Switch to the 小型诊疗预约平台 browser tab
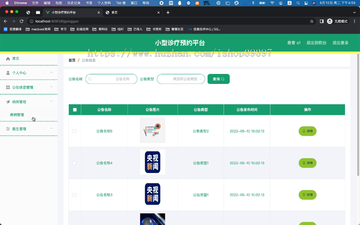 click(x=72, y=13)
